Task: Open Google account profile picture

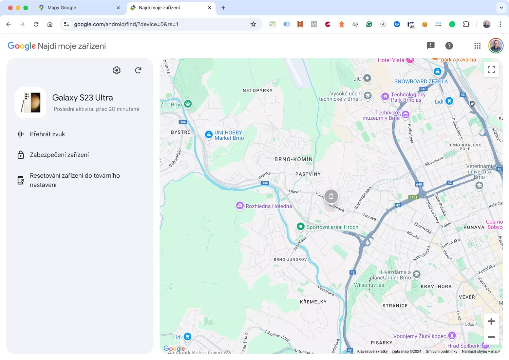Action: pyautogui.click(x=496, y=46)
